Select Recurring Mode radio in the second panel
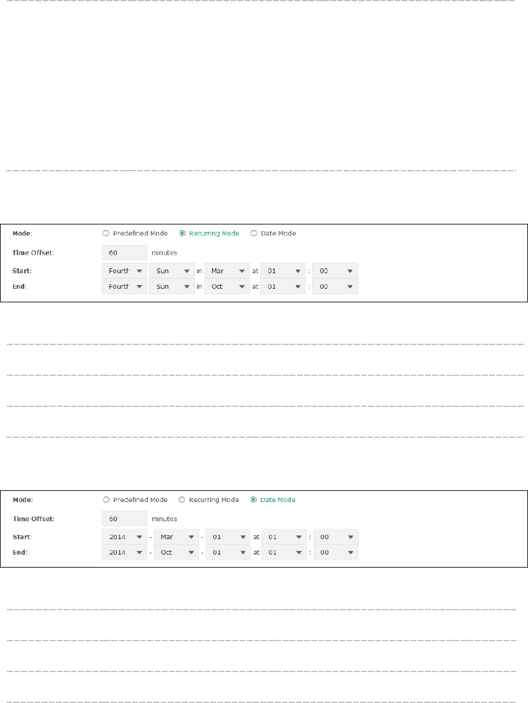This screenshot has width=528, height=703. tap(182, 500)
